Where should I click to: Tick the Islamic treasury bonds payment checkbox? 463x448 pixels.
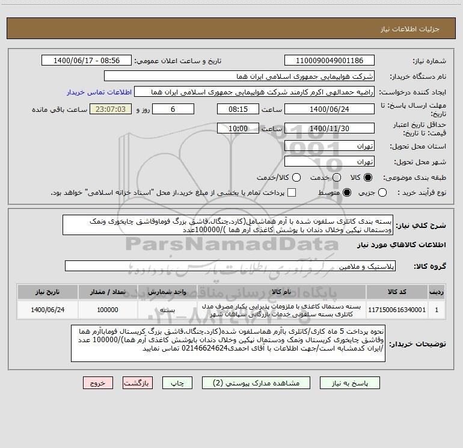click(x=292, y=192)
